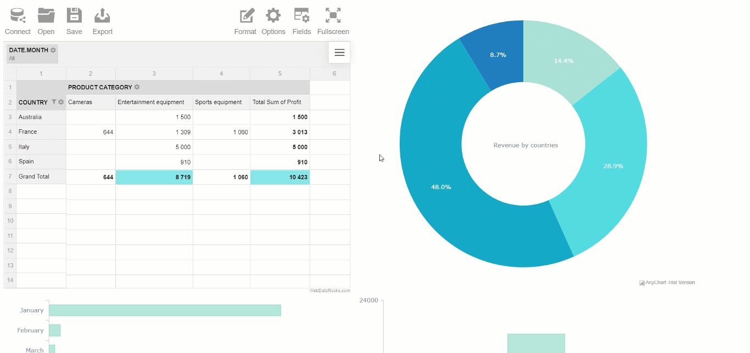Click the Revenue by countries chart title

(x=525, y=145)
